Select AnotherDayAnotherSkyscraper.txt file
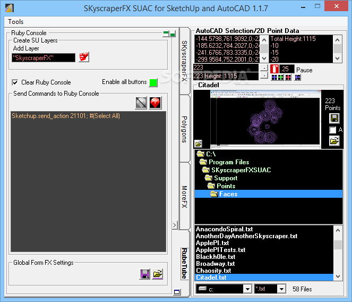This screenshot has width=352, height=302. click(x=264, y=236)
